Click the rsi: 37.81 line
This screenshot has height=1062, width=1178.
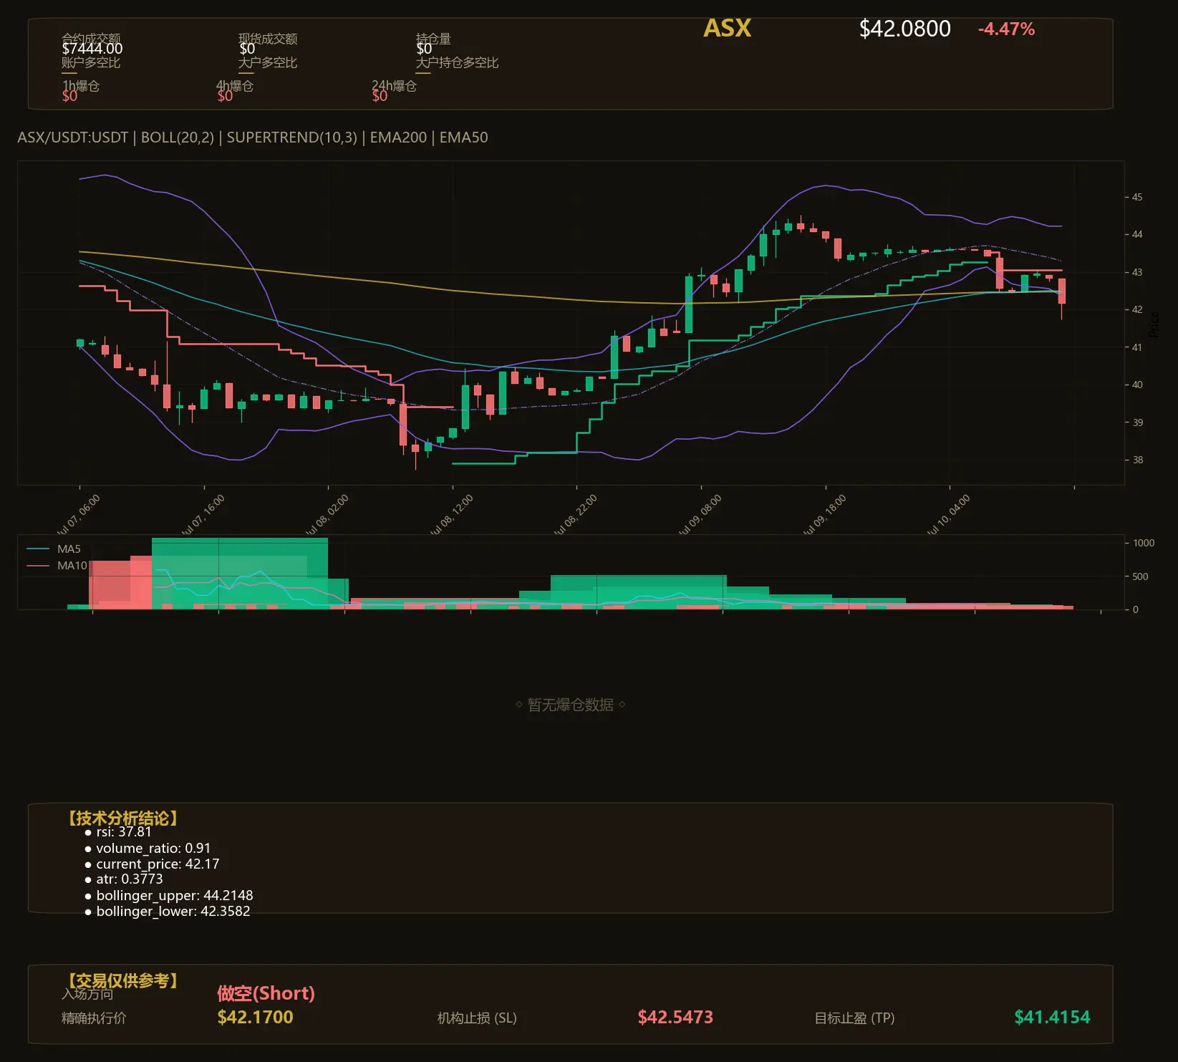tap(124, 832)
